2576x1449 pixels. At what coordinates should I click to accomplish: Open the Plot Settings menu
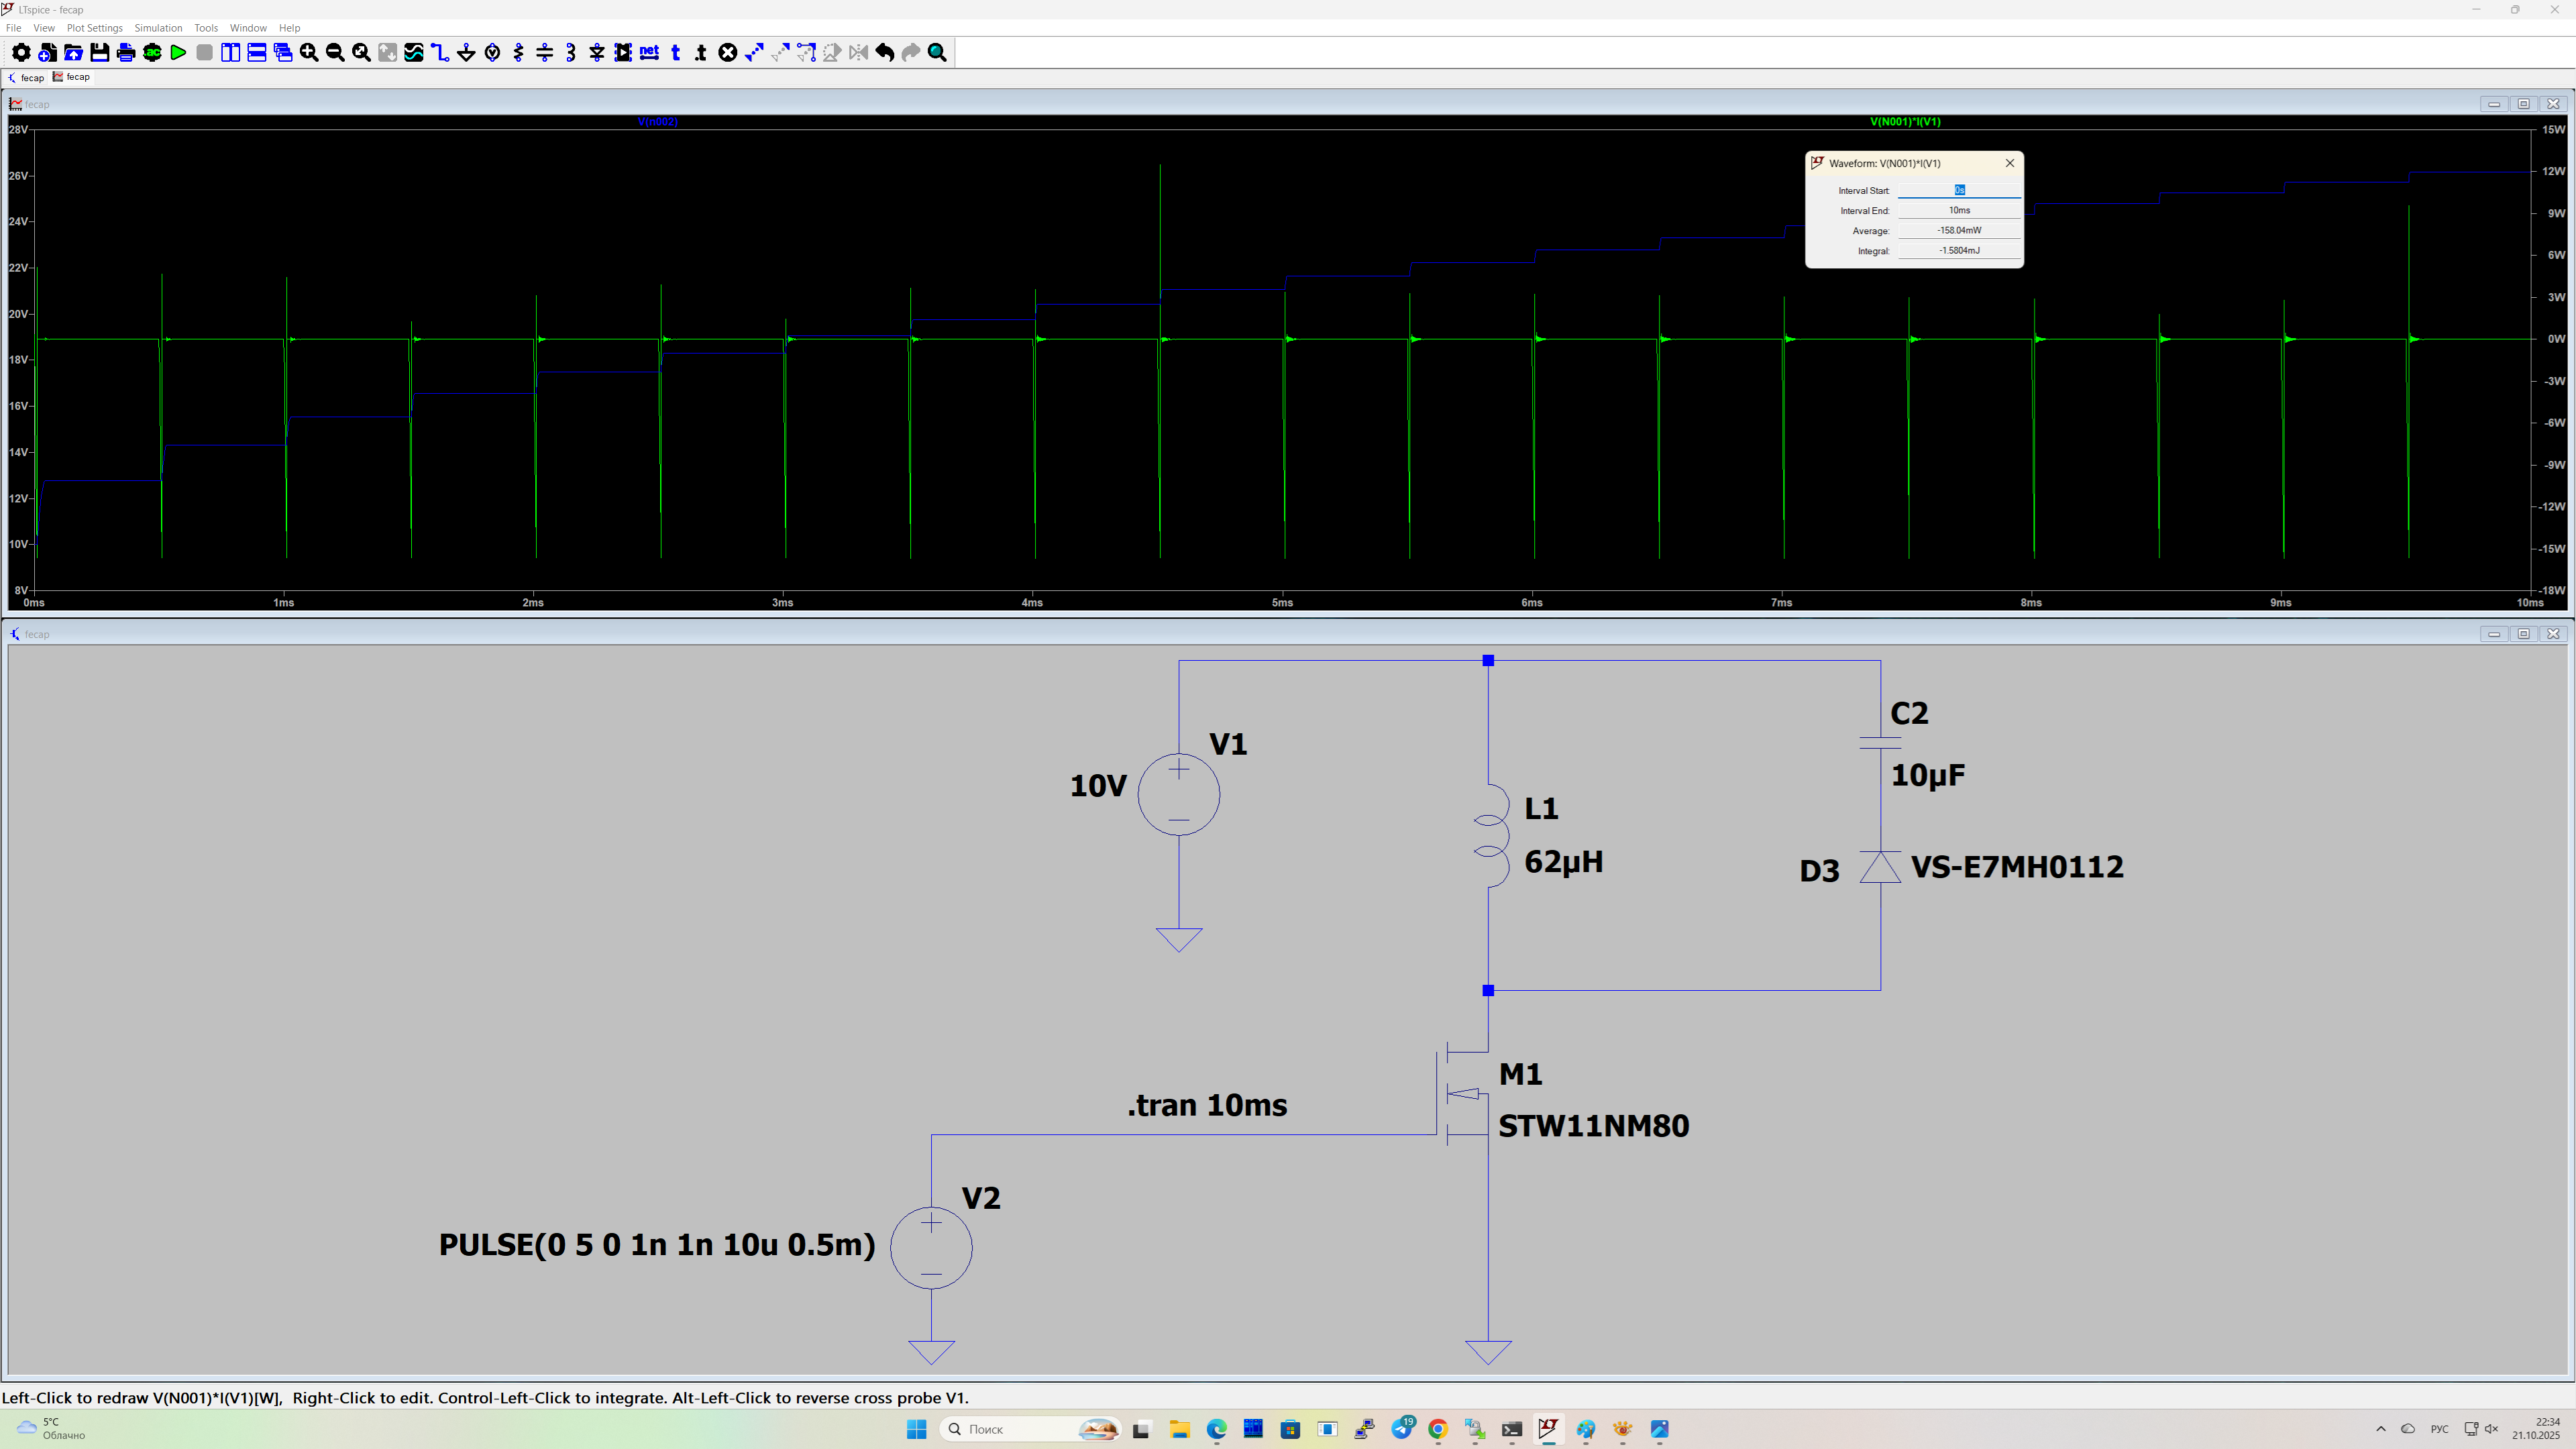[x=94, y=28]
